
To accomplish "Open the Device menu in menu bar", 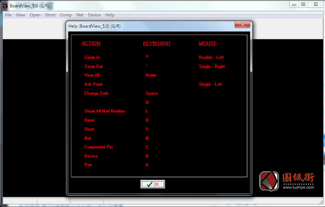I will click(x=94, y=15).
